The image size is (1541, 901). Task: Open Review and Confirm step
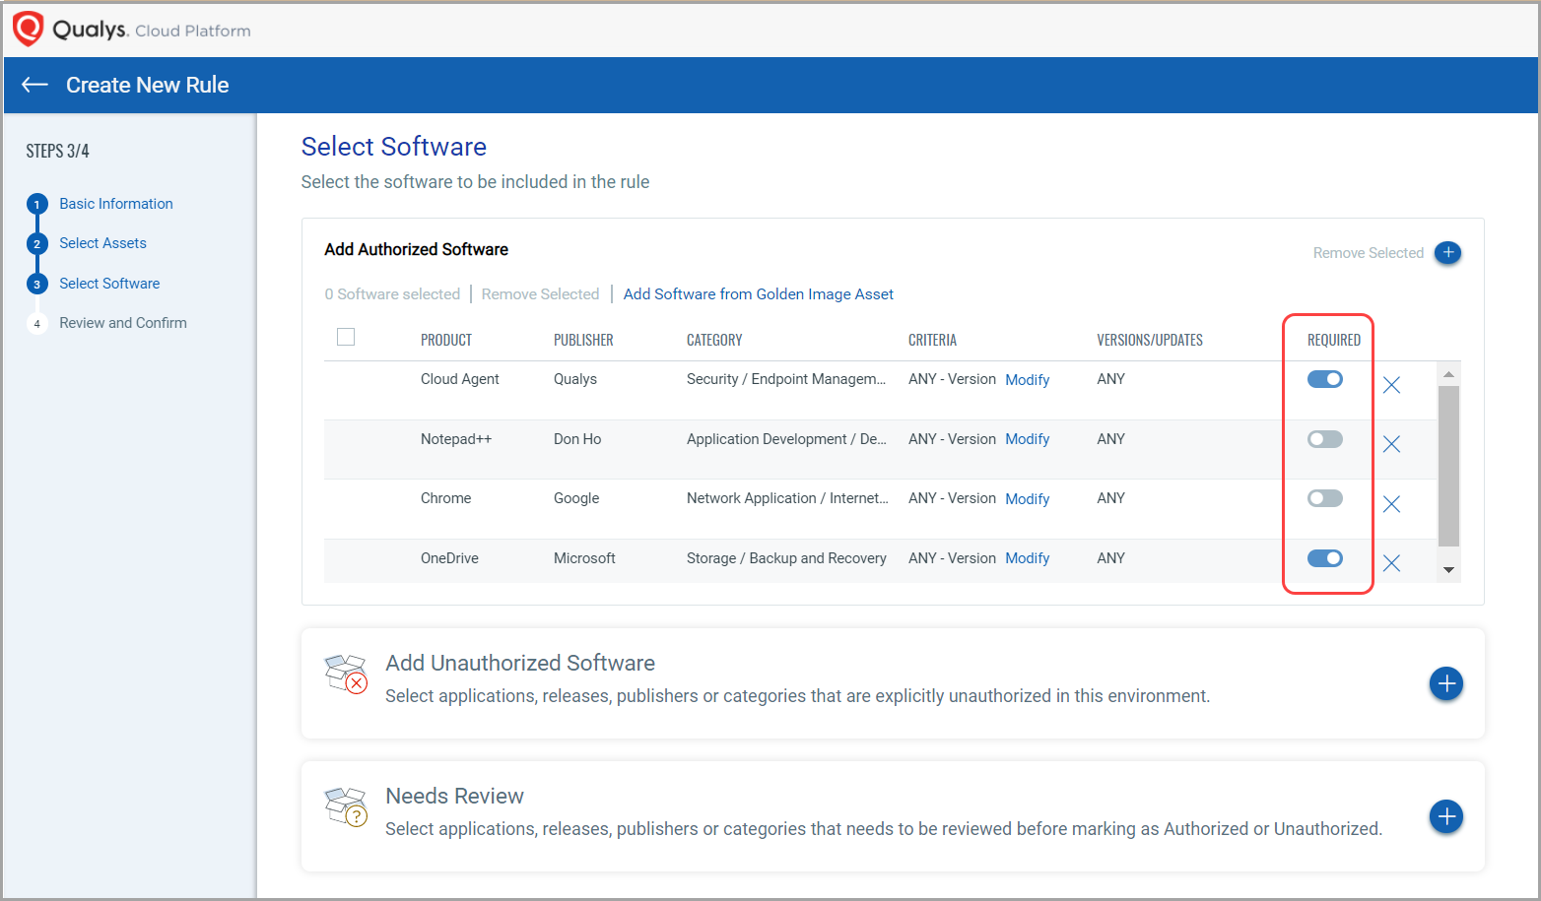[x=123, y=323]
